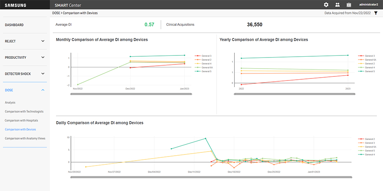Viewport: 383px width, 191px height.
Task: Toggle General 2 series in Daily chart legend
Action: 369,139
